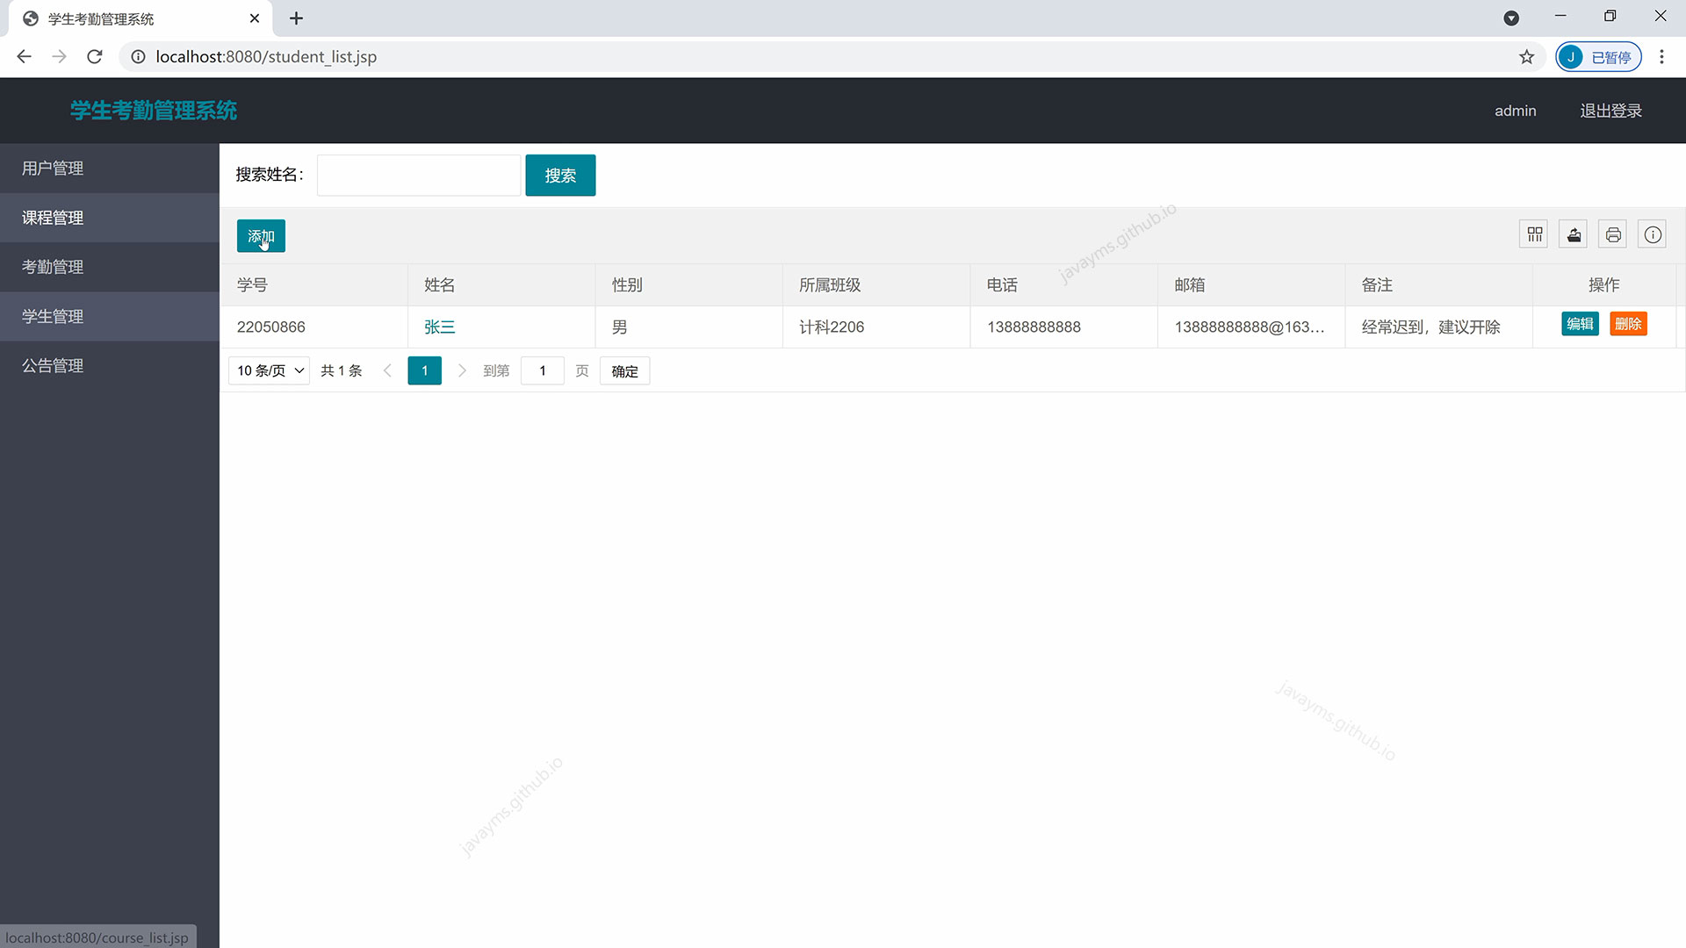Open a new browser tab with the plus icon
Viewport: 1686px width, 948px height.
[297, 18]
